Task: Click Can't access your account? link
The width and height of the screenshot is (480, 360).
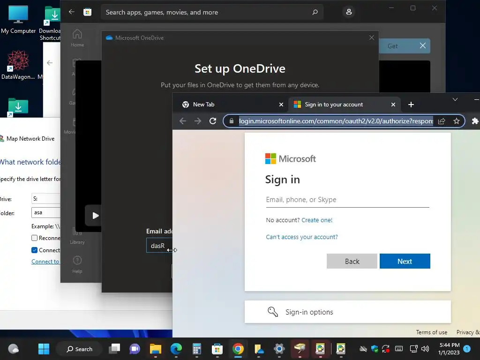Action: point(302,237)
